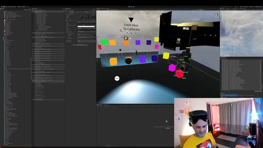Open the white color swatch in the Inspector
Screen dimensions: 263x148
[86, 26]
